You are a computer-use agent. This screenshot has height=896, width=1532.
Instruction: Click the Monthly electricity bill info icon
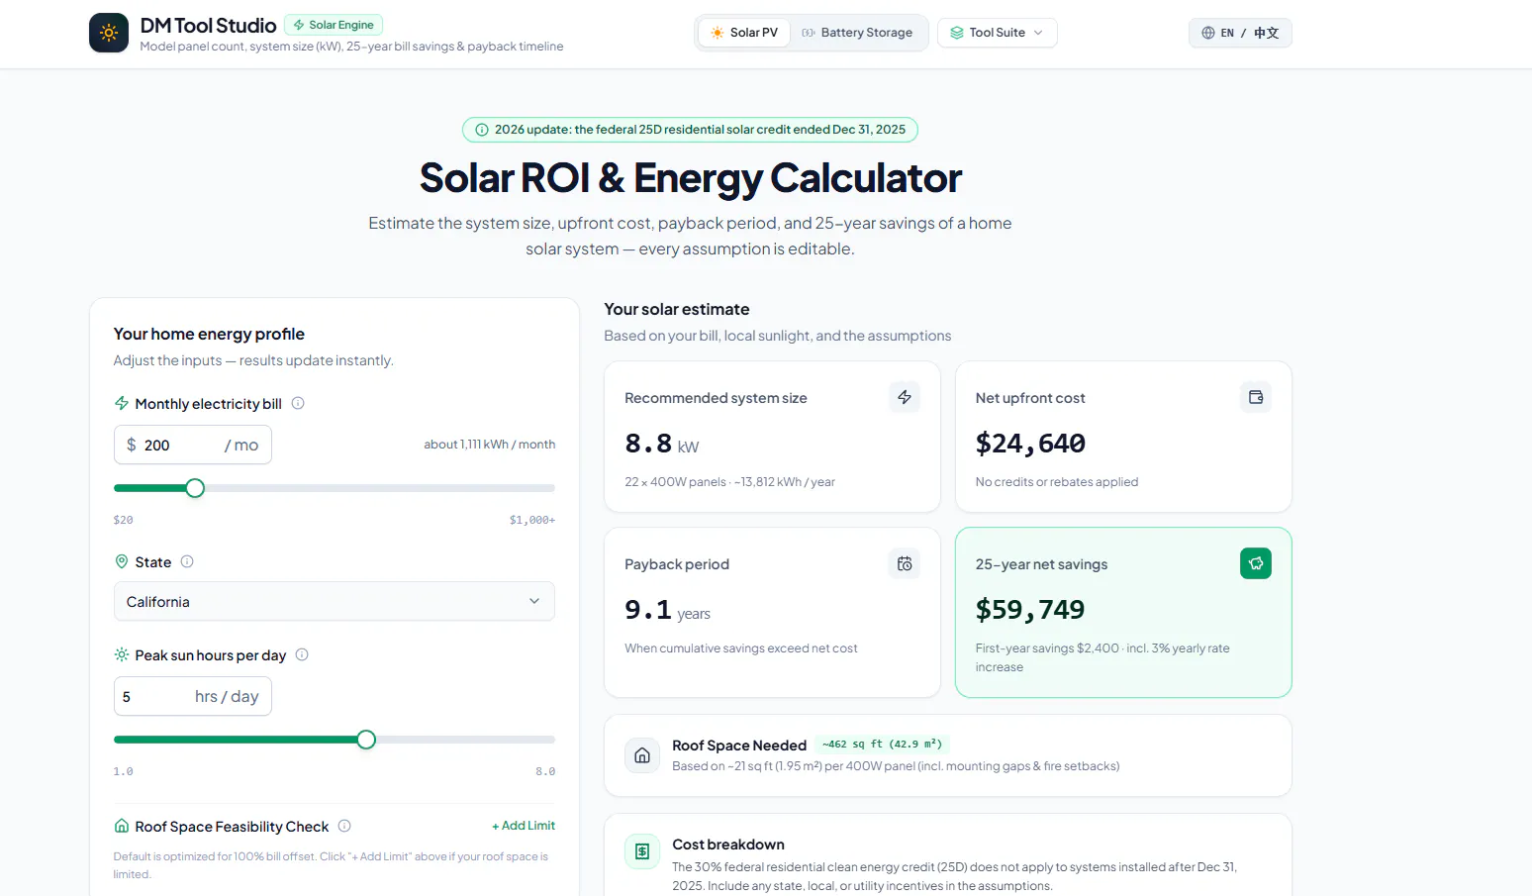tap(298, 403)
